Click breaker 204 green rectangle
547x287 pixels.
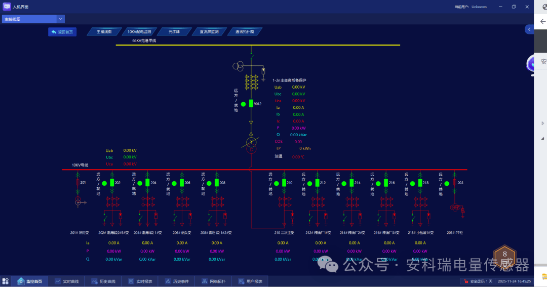(x=147, y=183)
